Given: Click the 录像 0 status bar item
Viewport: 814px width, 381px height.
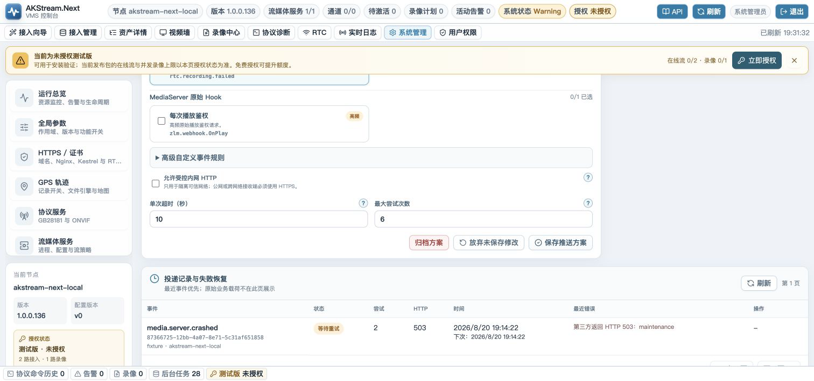Looking at the screenshot, I should point(128,373).
